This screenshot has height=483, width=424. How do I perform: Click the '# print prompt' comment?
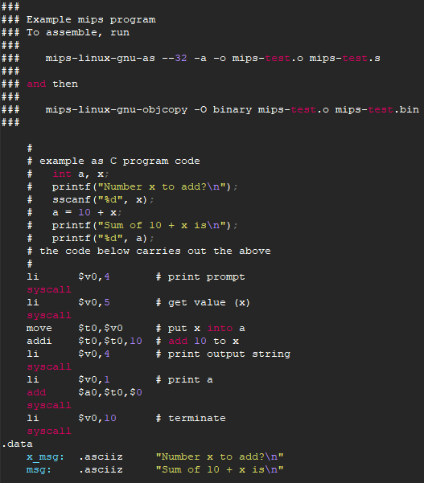[x=200, y=277]
